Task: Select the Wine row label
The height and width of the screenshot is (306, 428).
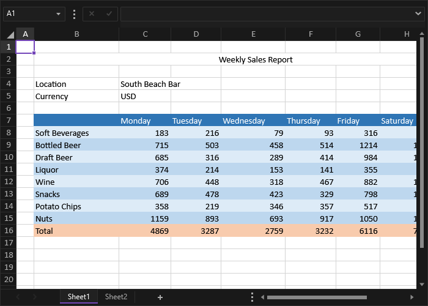Action: point(76,182)
